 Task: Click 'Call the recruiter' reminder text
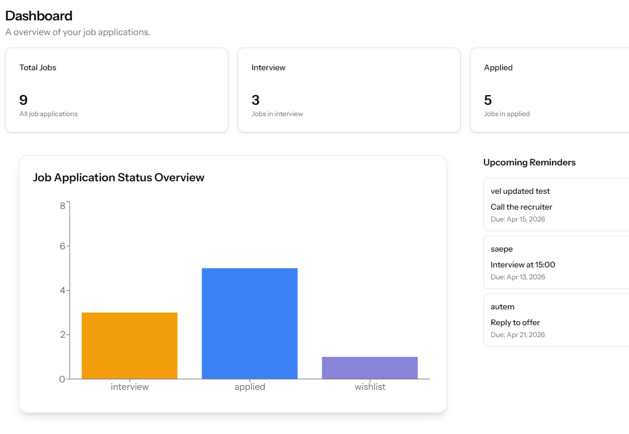521,207
